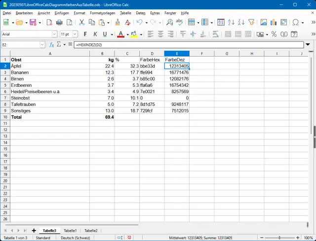Open the font size dropdown

pos(76,34)
